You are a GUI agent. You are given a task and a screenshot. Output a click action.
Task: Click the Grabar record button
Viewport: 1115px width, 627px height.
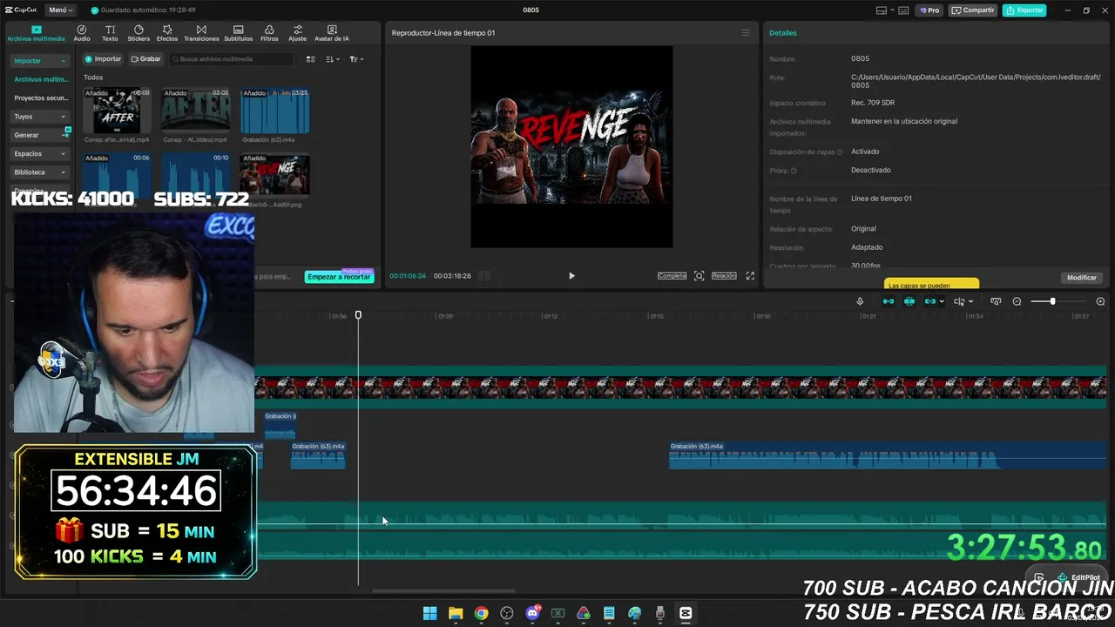pos(145,59)
